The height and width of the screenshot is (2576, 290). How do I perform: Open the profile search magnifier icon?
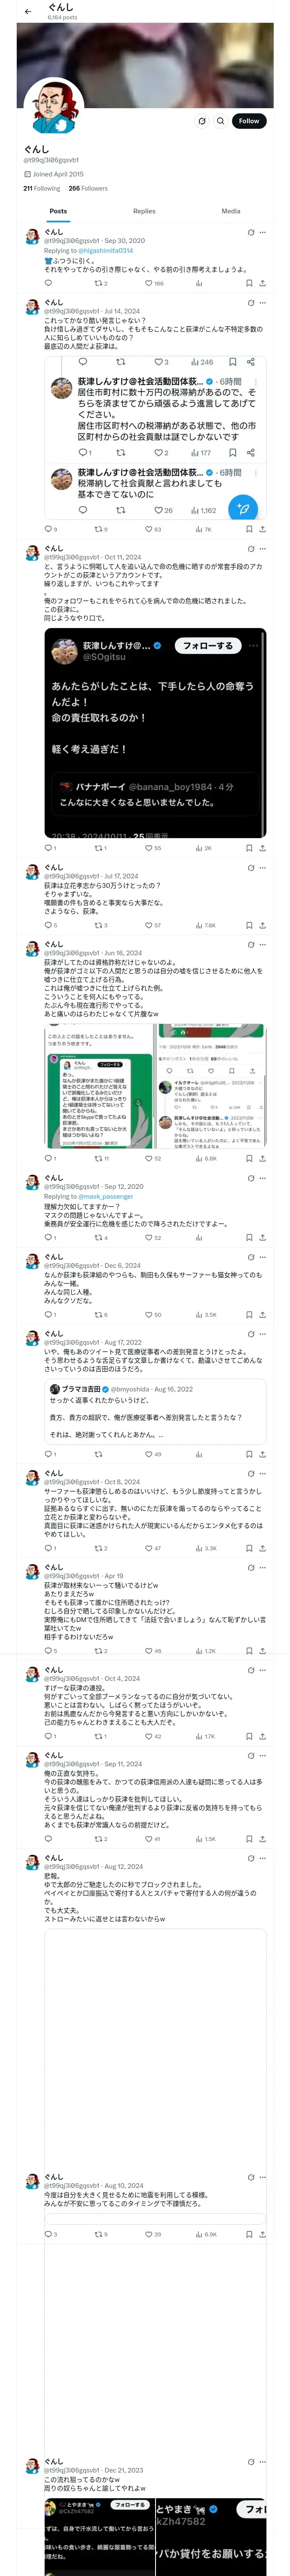(x=220, y=121)
